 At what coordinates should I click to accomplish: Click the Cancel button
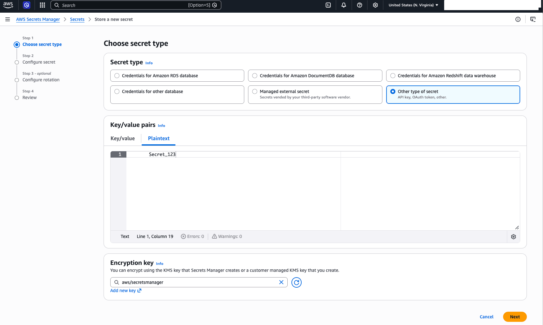(x=486, y=317)
